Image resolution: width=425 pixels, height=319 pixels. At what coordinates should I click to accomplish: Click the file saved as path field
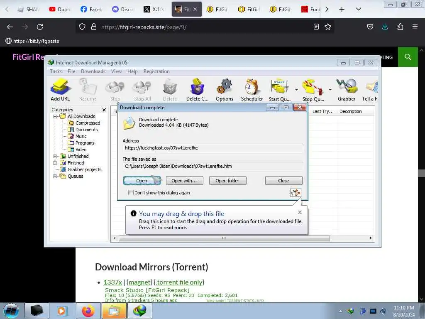(212, 166)
